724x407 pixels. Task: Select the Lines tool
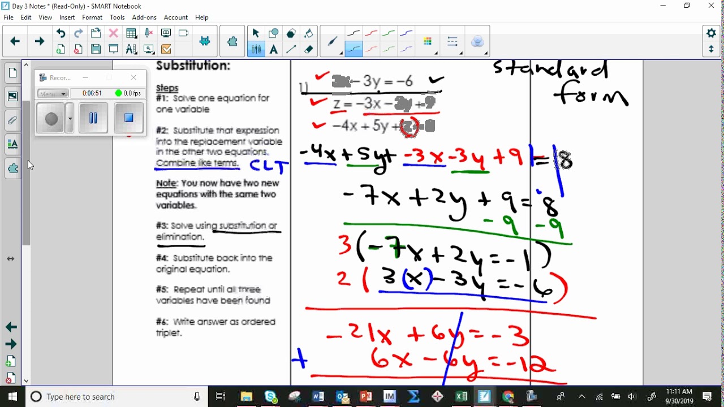tap(291, 50)
